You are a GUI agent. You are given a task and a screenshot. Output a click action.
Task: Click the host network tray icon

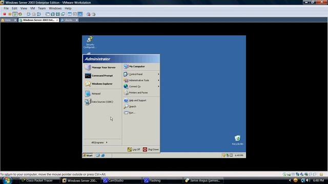click(x=303, y=180)
